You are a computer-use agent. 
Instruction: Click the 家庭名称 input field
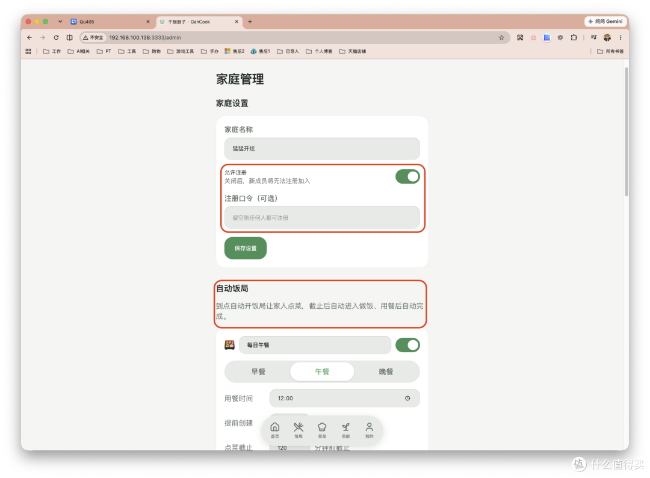pos(322,149)
